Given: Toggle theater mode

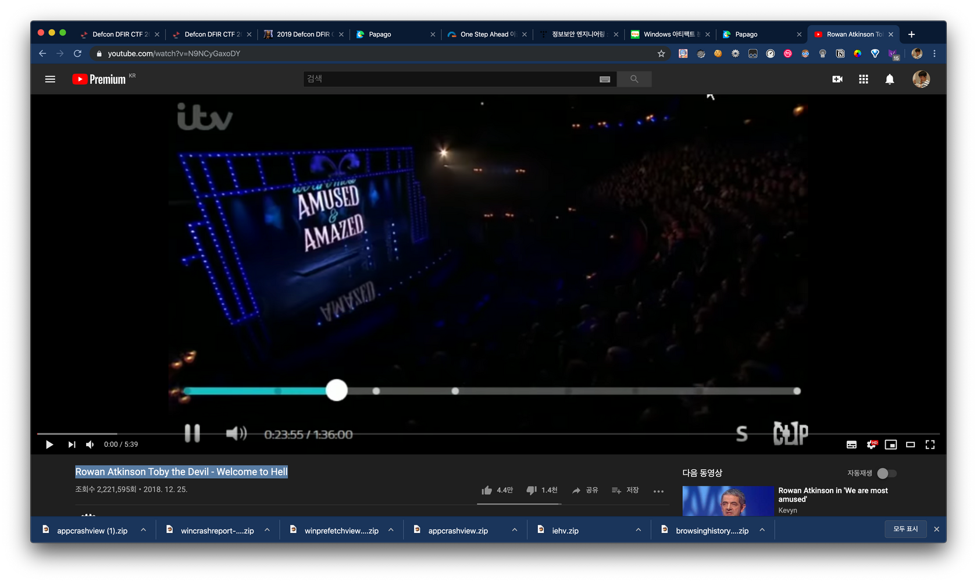Looking at the screenshot, I should coord(911,445).
